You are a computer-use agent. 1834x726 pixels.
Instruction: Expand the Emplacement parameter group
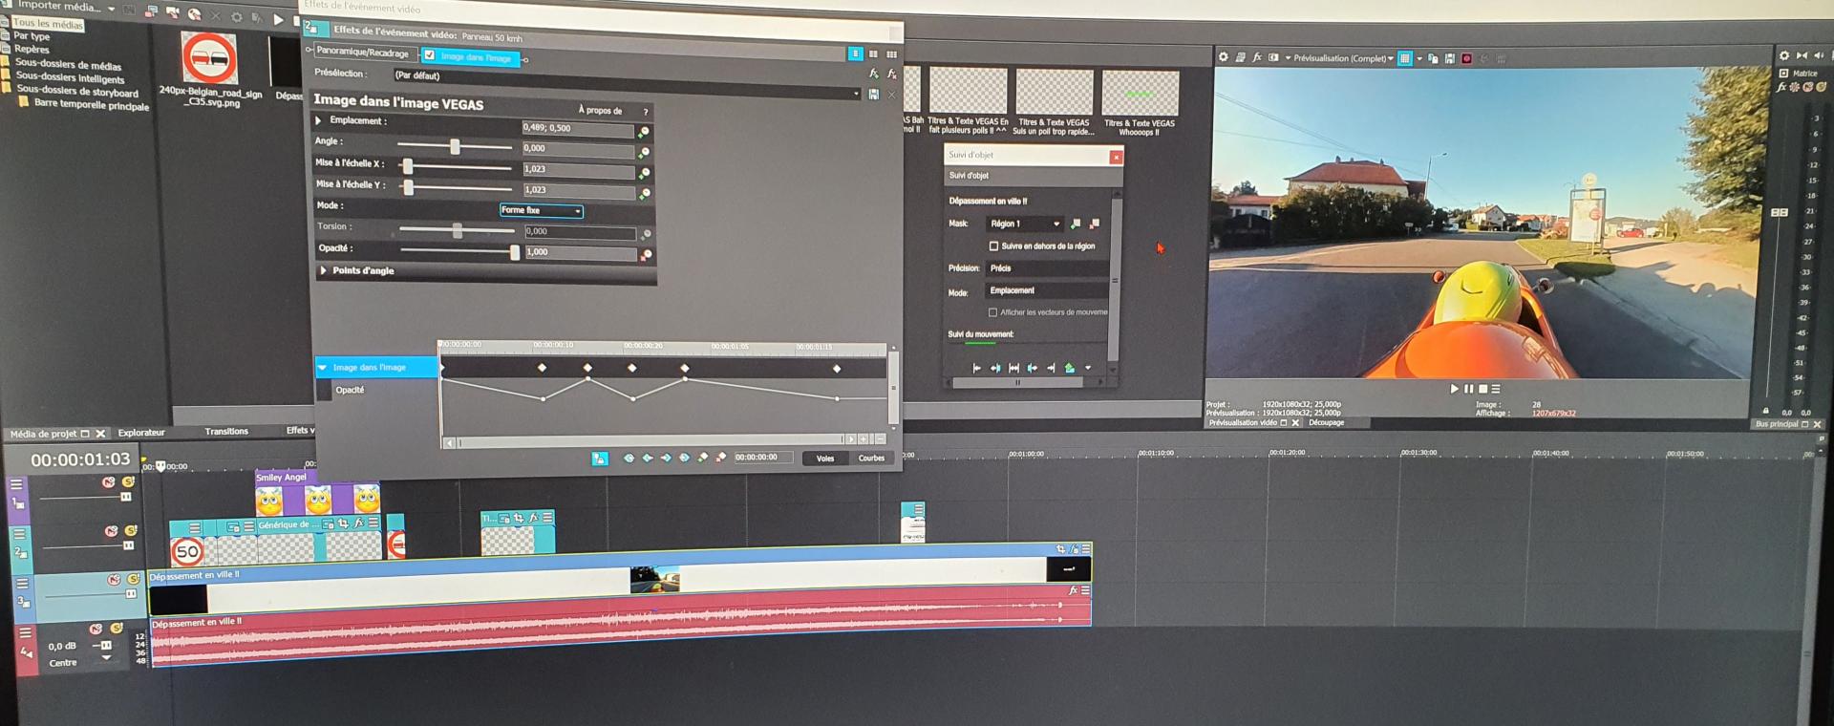point(319,120)
